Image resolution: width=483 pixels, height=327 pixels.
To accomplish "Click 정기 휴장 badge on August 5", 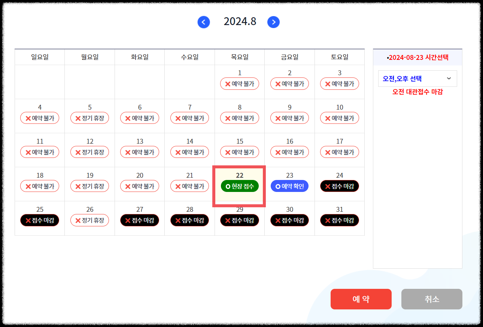I will pyautogui.click(x=90, y=118).
